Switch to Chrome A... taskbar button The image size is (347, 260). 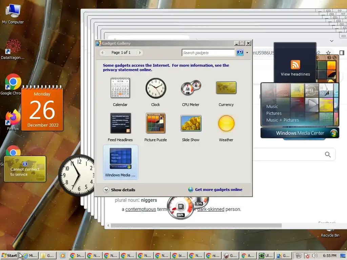tap(248, 256)
